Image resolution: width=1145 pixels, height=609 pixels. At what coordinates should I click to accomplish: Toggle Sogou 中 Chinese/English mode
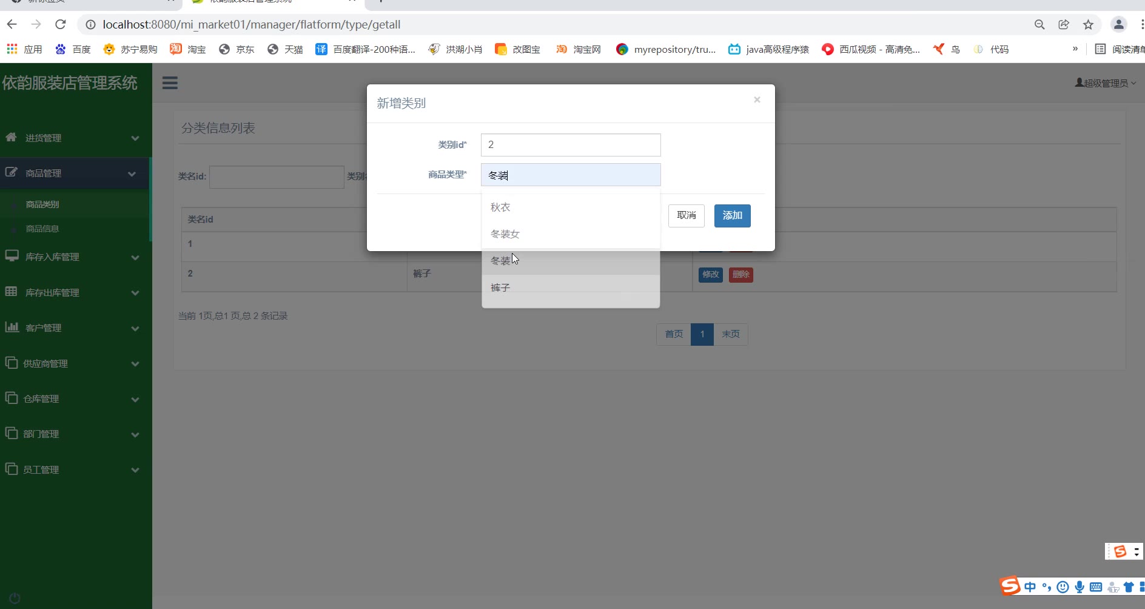pos(1030,587)
